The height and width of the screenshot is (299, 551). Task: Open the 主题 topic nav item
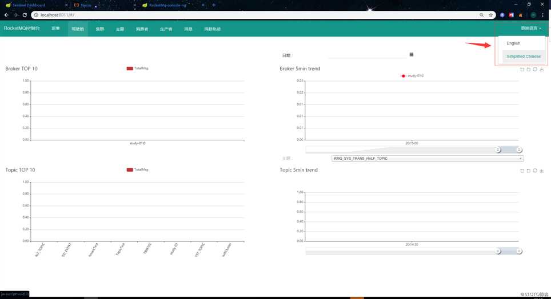(x=120, y=29)
